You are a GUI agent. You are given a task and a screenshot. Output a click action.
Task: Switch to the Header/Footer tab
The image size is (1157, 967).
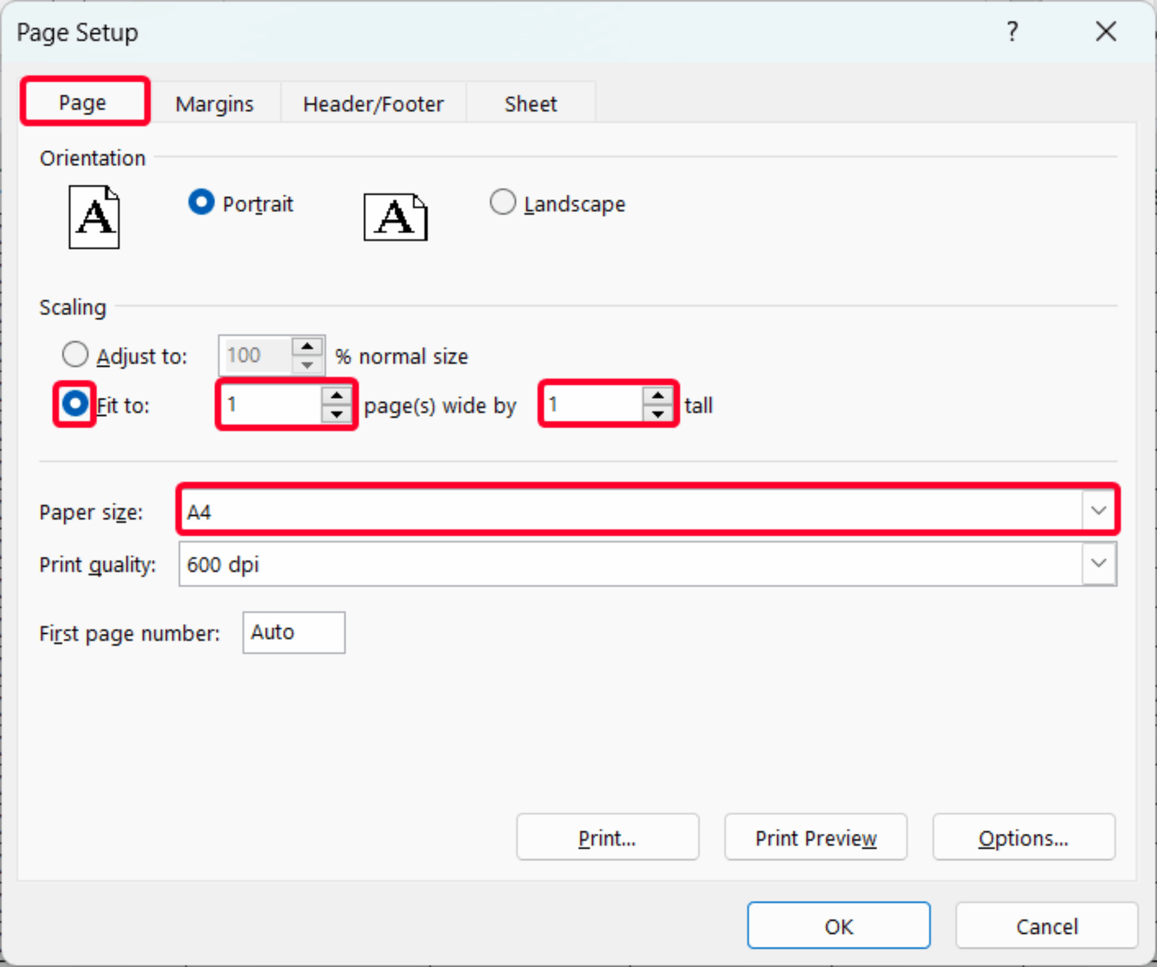pos(373,103)
